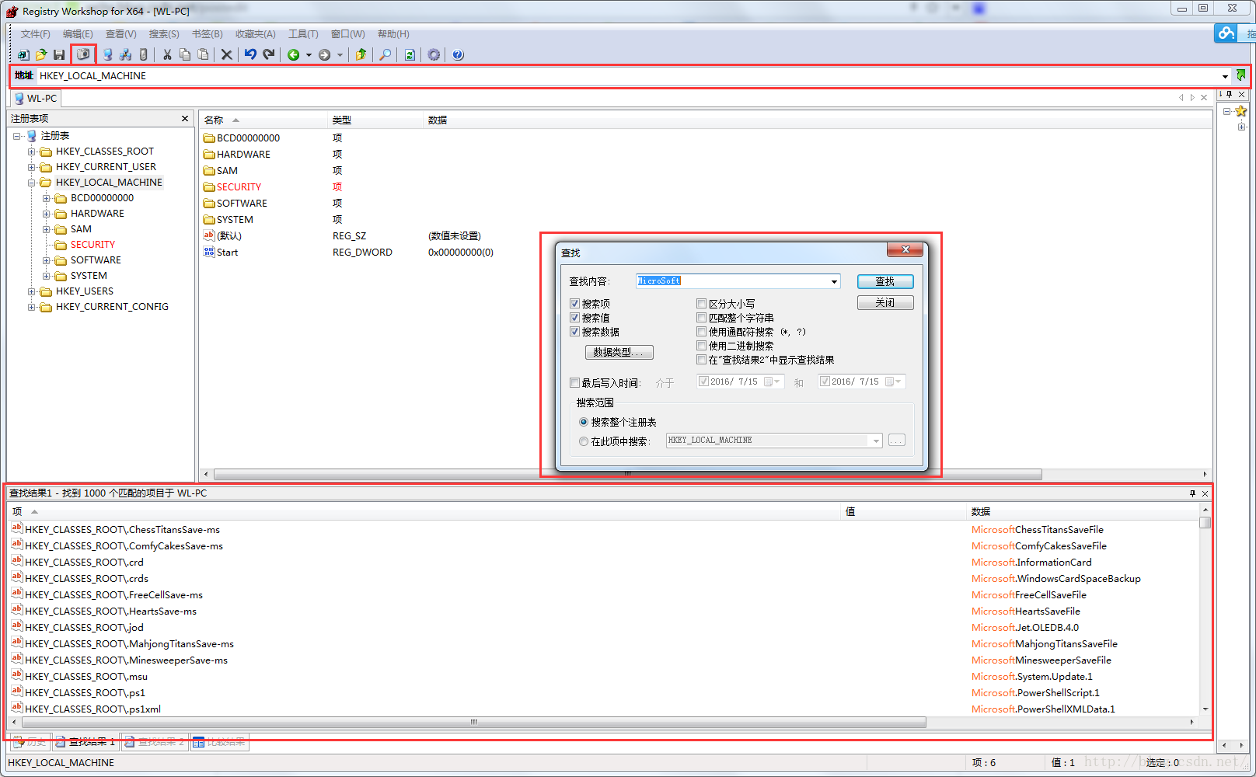Image resolution: width=1256 pixels, height=777 pixels.
Task: Click the redo arrow icon
Action: point(269,54)
